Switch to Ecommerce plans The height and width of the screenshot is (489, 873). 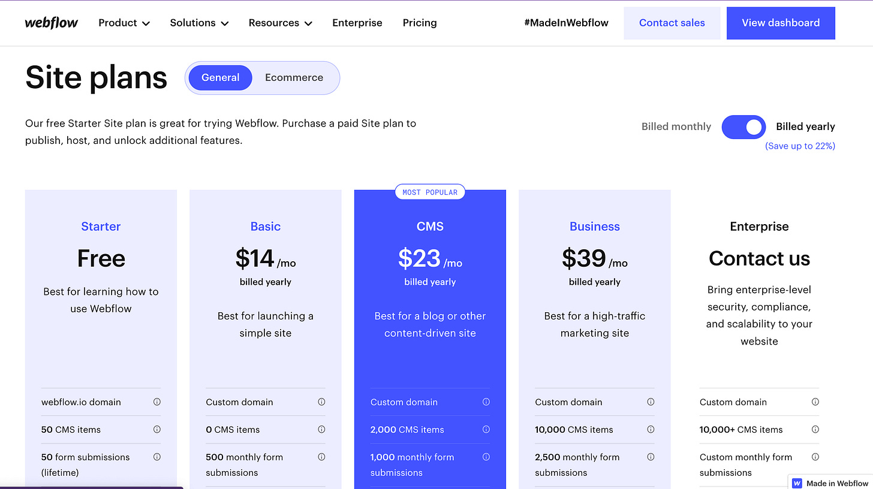[294, 77]
